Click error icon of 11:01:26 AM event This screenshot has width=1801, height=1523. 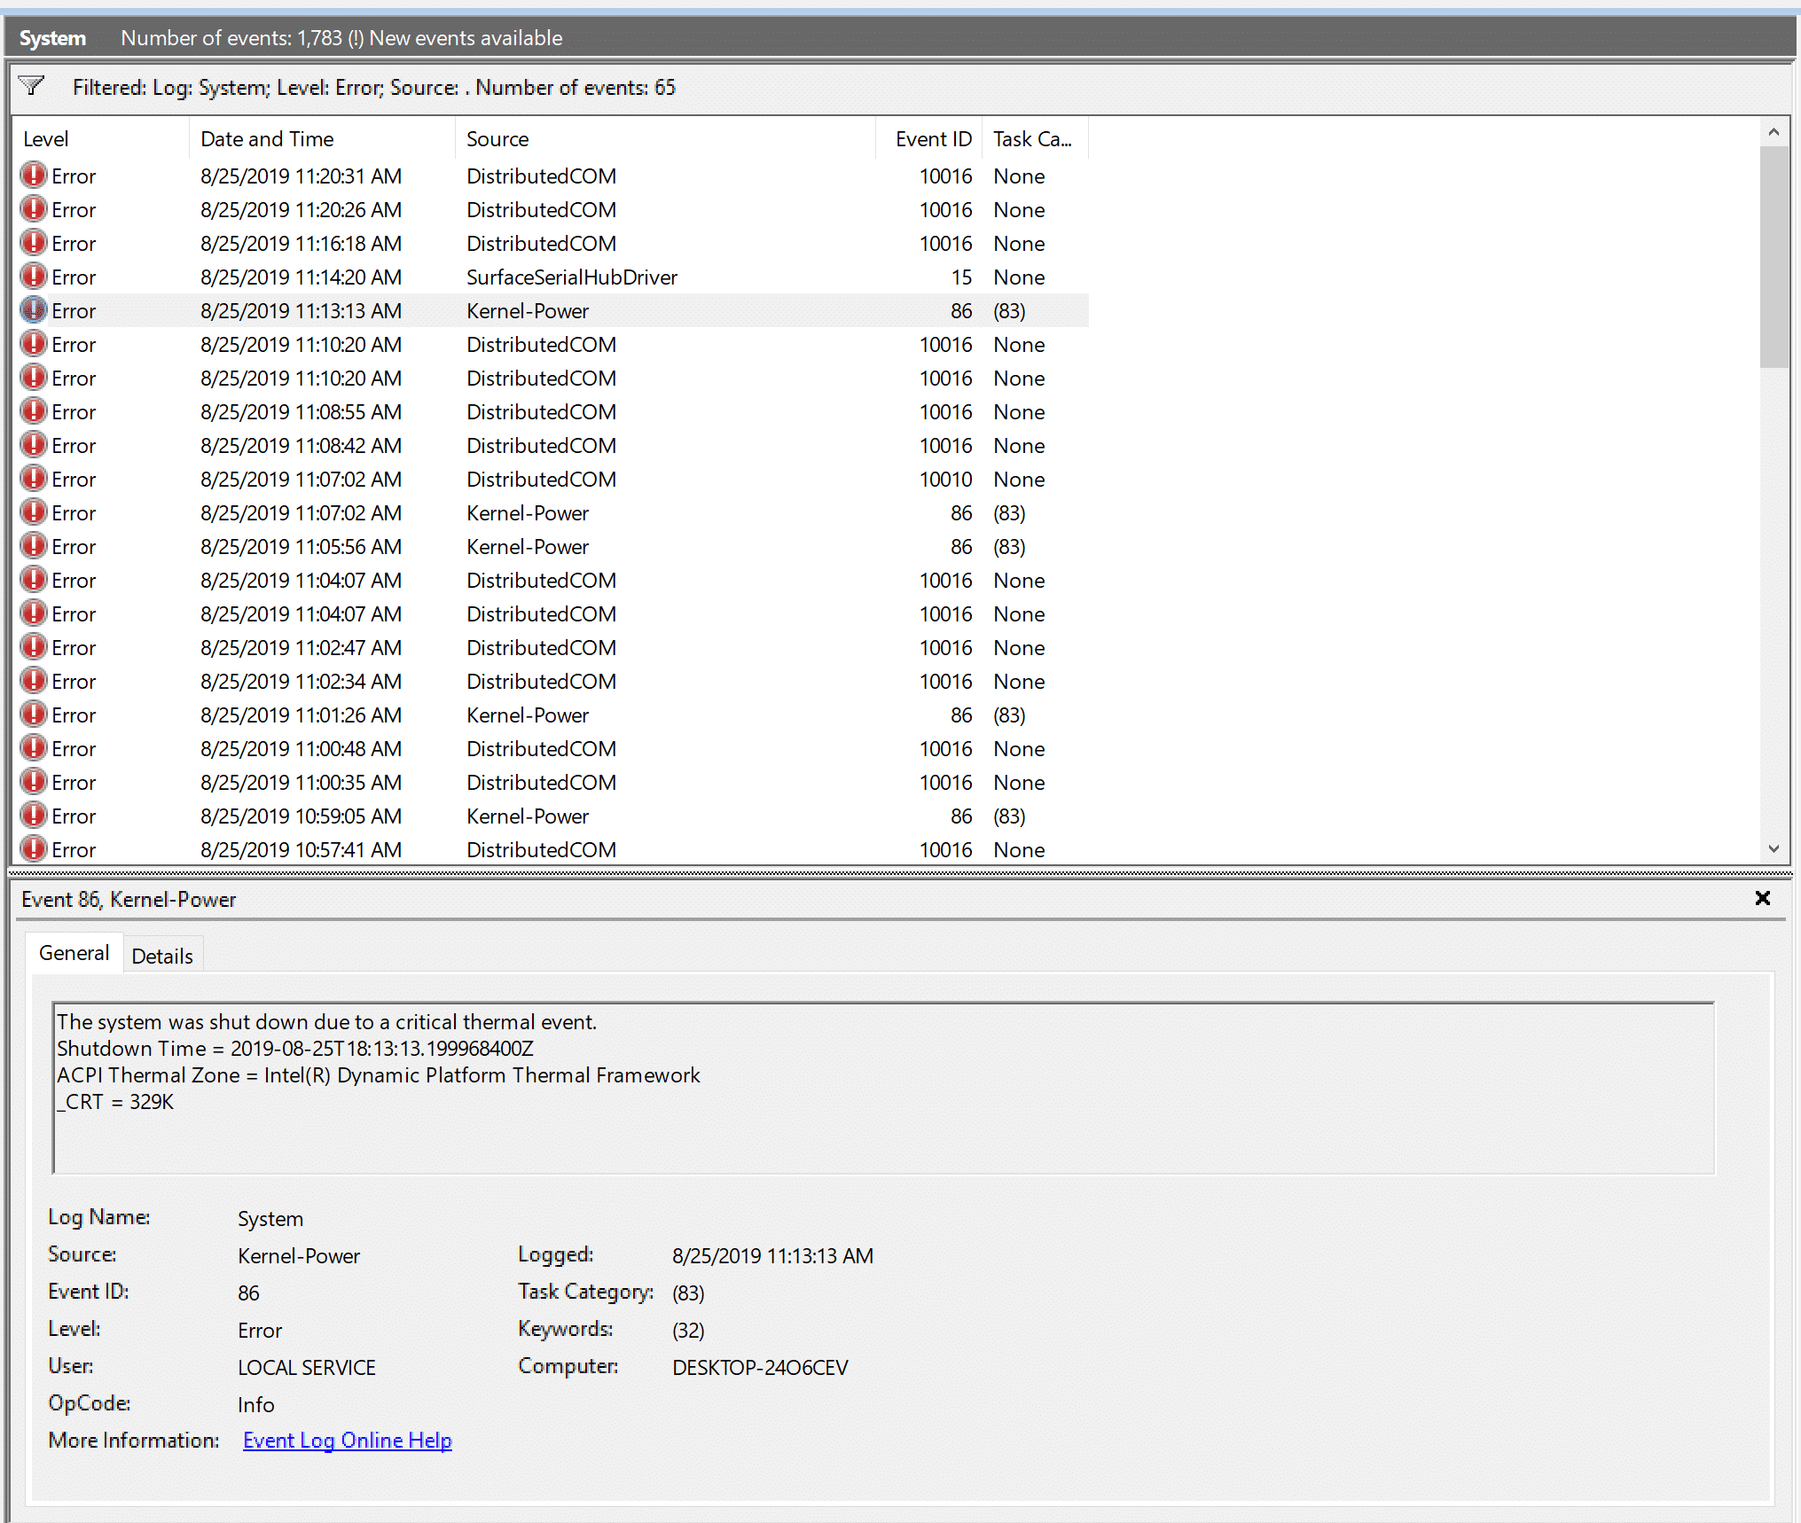(x=34, y=715)
